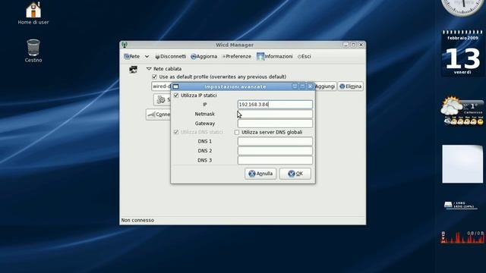Click the DNS 3 input field
This screenshot has height=273, width=486.
click(x=275, y=160)
